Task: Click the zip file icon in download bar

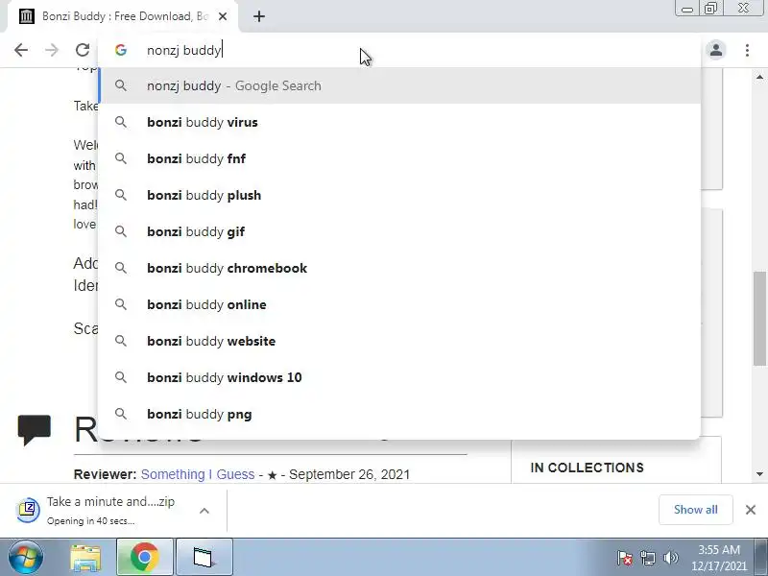Action: [x=28, y=510]
